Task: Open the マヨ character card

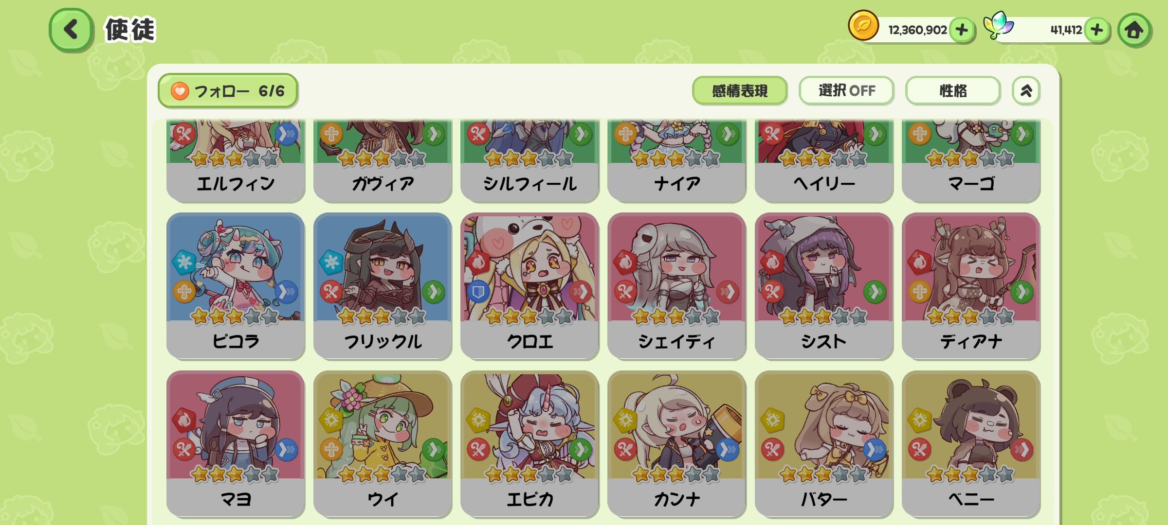Action: point(236,444)
